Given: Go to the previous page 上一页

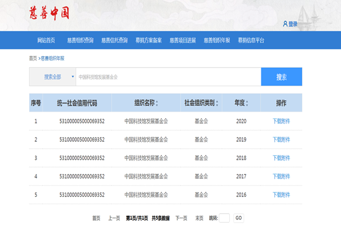Looking at the screenshot, I should coord(114,218).
